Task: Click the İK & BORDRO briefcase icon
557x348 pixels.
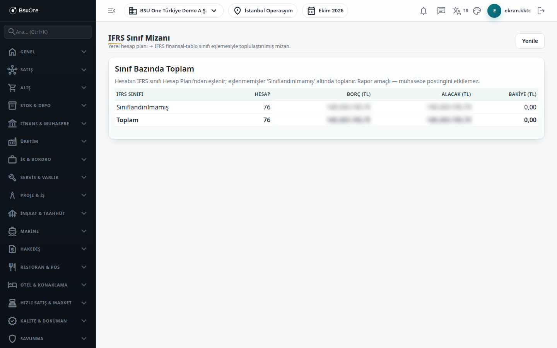Action: click(12, 159)
